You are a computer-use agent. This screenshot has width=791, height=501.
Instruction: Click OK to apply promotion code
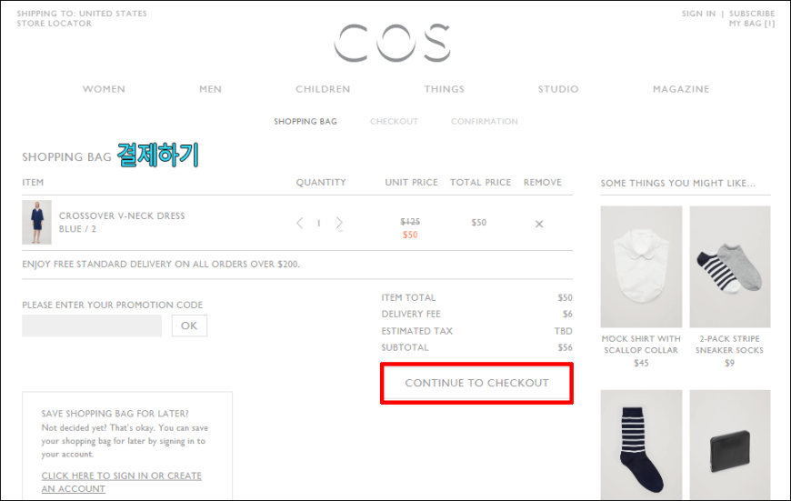click(189, 326)
